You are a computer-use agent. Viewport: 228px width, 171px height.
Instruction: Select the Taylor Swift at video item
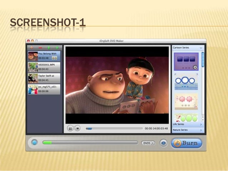[x=44, y=78]
